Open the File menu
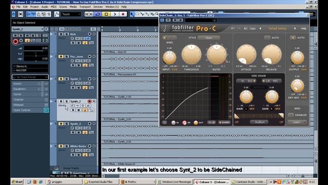This screenshot has width=328, height=185. [18, 7]
